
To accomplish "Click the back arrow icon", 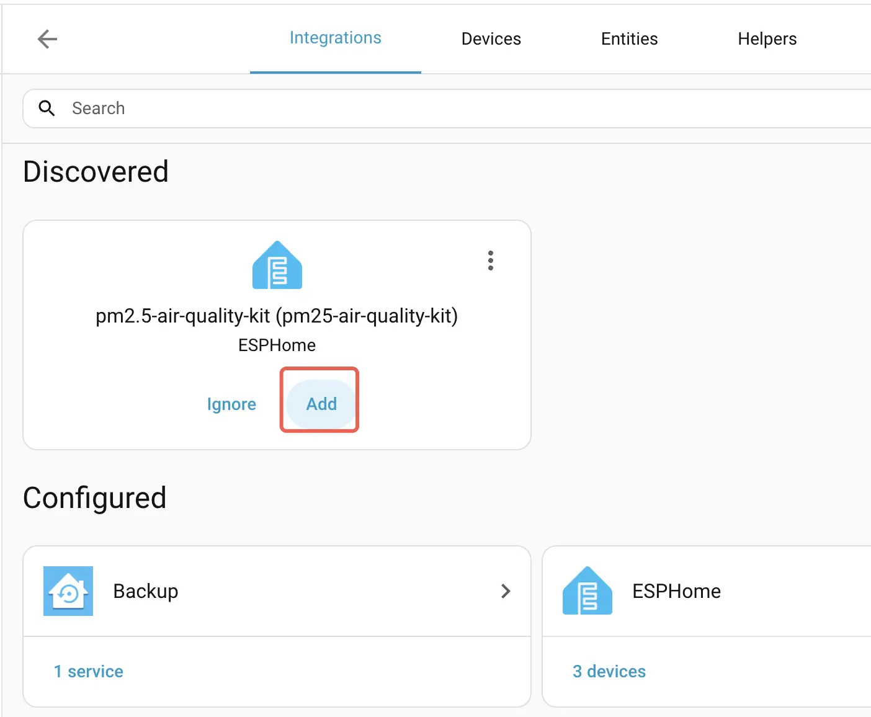I will [47, 39].
